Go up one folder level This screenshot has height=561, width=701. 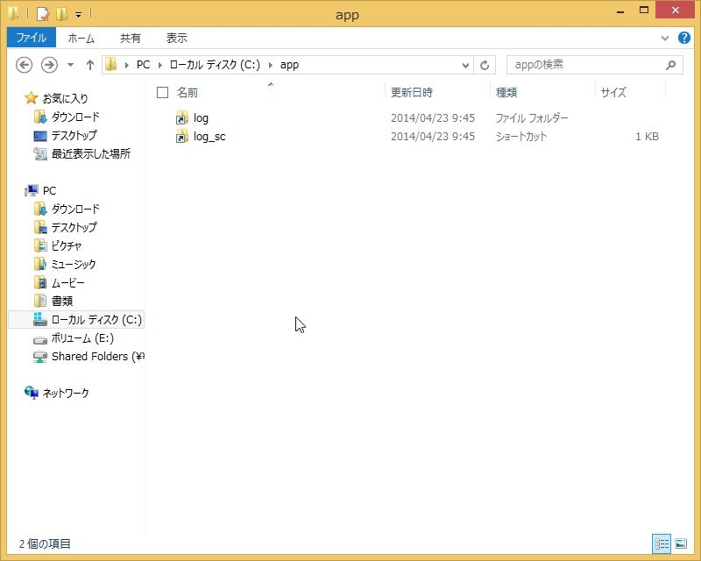90,65
